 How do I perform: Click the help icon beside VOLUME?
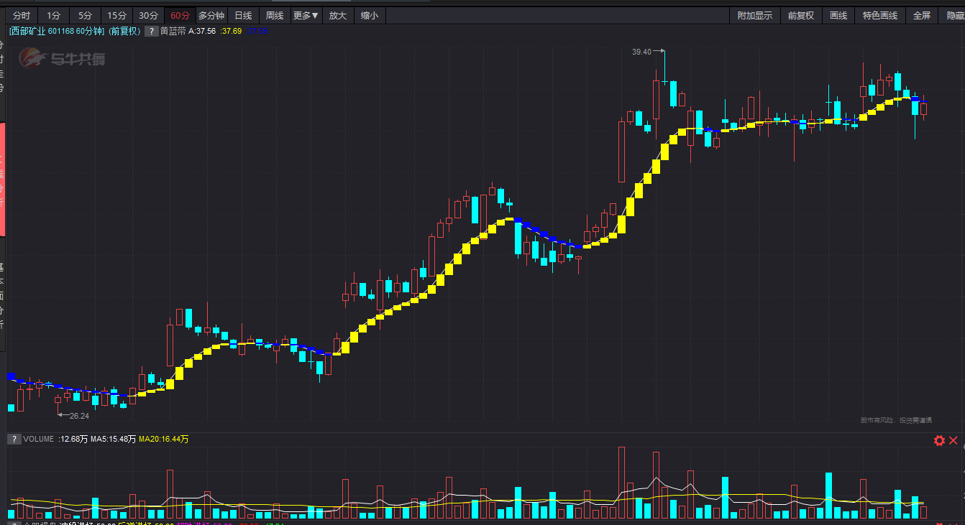pos(14,439)
